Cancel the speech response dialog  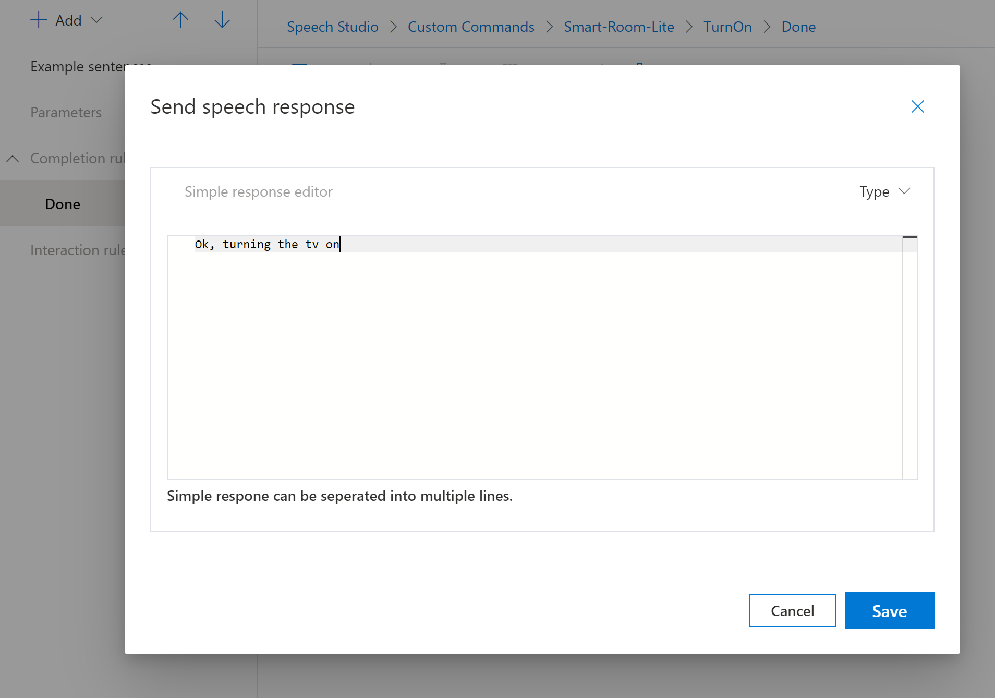[792, 610]
